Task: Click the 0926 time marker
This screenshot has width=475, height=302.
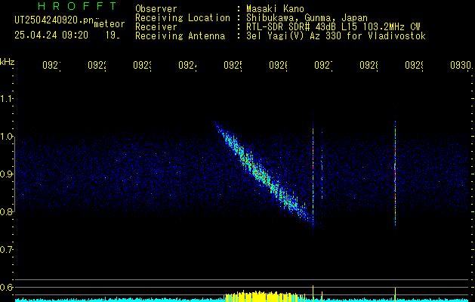Action: point(278,66)
